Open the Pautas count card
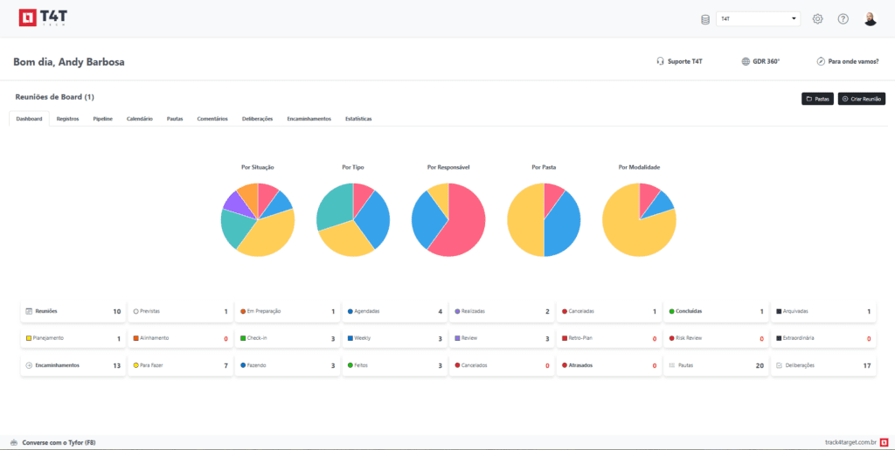895x450 pixels. pos(715,365)
